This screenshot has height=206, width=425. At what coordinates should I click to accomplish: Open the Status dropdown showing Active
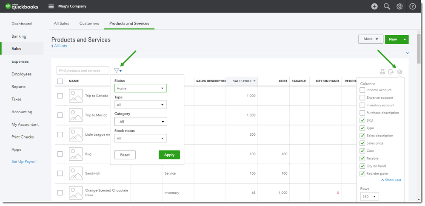(140, 88)
